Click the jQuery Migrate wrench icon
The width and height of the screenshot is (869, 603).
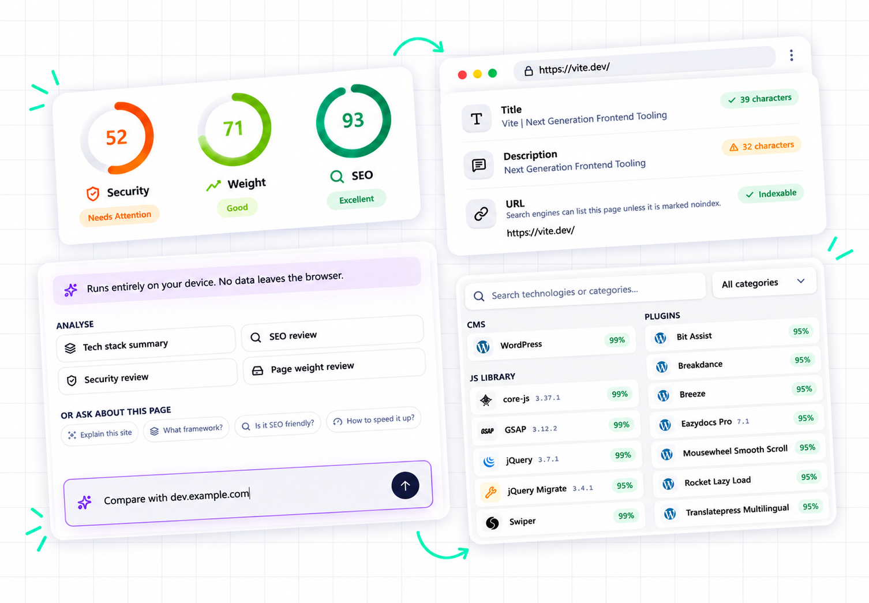click(490, 492)
